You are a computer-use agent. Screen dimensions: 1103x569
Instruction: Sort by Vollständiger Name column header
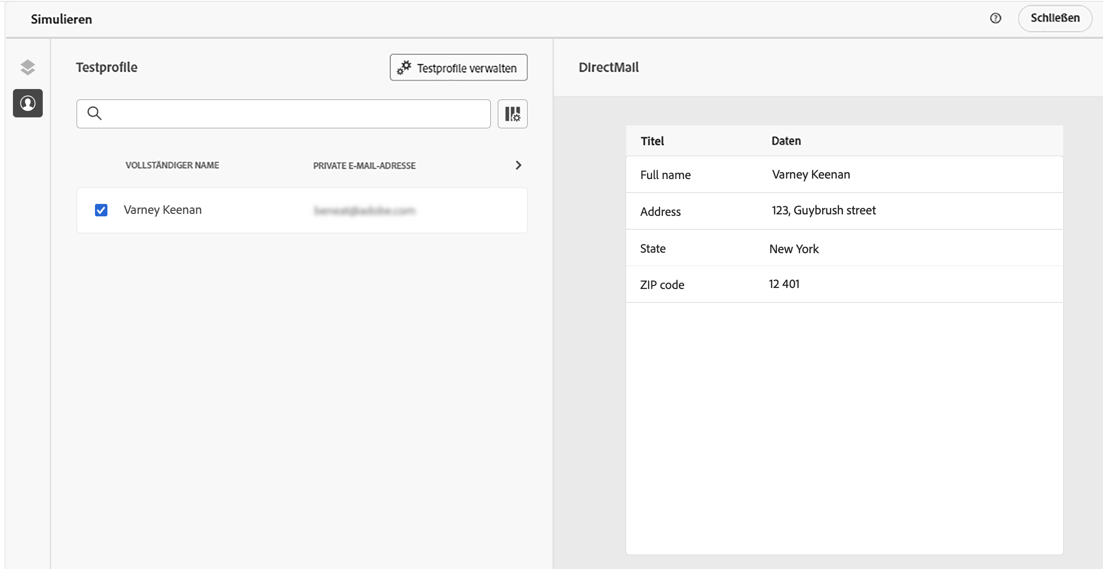point(172,165)
